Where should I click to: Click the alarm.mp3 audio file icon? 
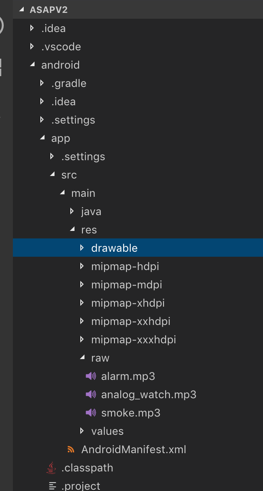91,376
